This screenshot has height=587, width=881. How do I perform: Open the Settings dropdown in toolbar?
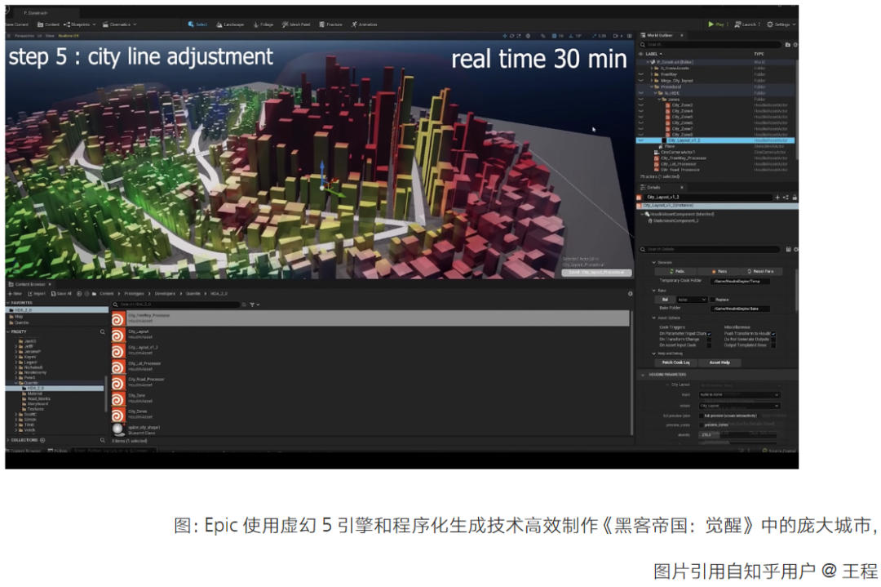pos(781,24)
